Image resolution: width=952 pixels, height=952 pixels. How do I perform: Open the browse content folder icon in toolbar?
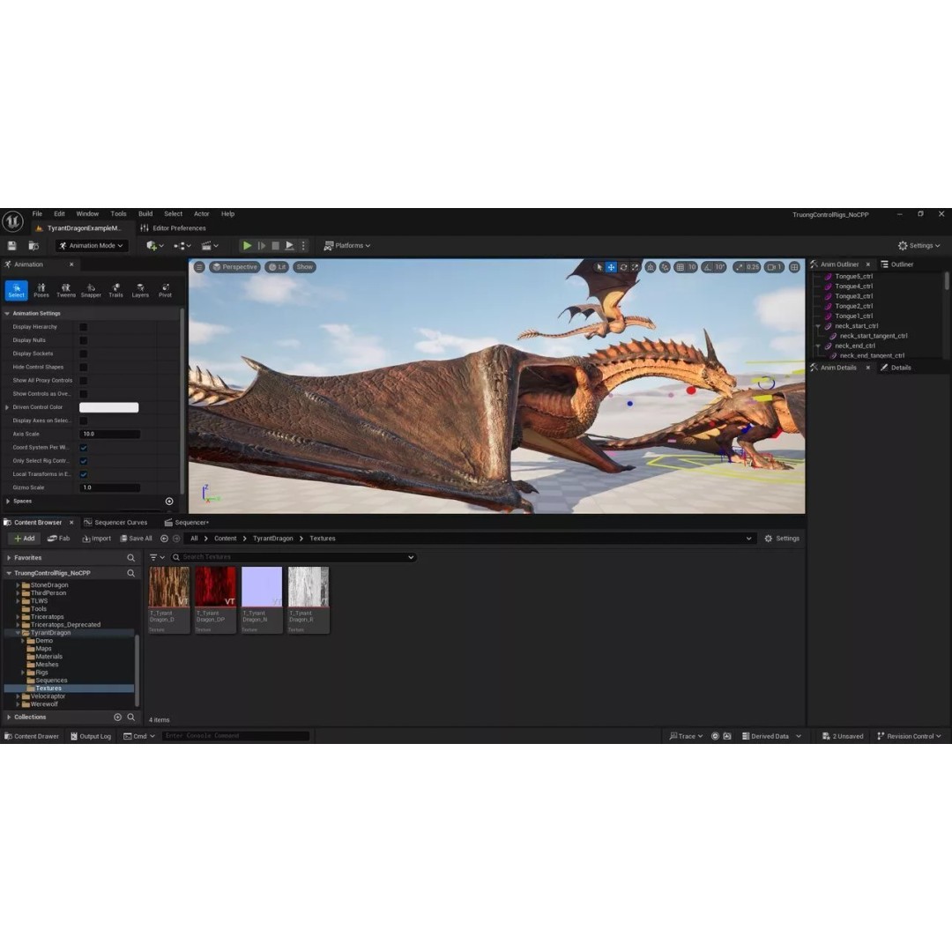coord(33,245)
